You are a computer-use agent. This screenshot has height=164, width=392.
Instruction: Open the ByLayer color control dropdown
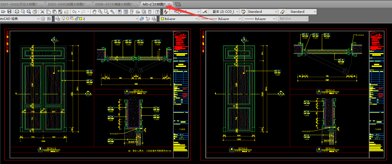coord(179,19)
